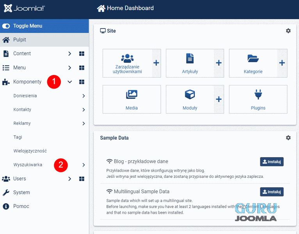
Task: Open the System menu item
Action: pos(21,192)
